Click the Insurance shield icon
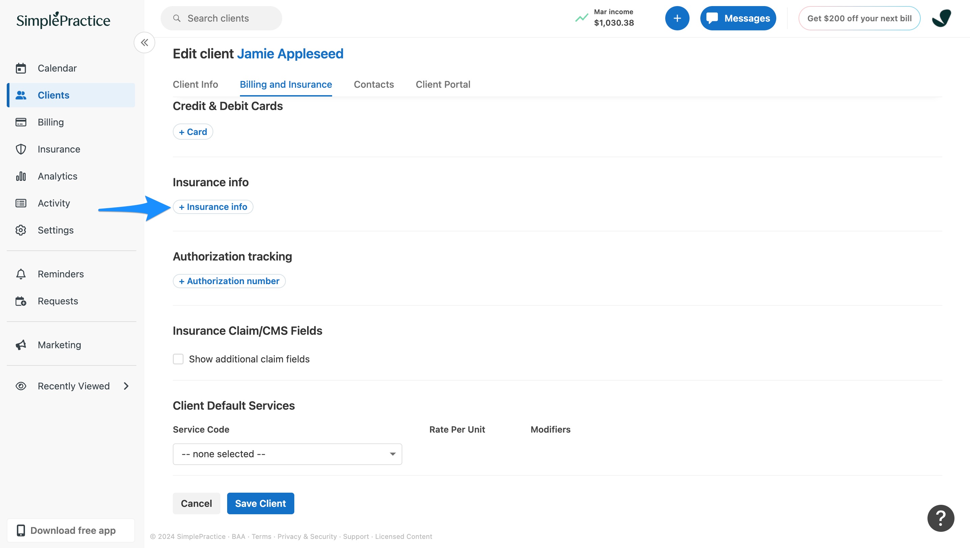Screen dimensions: 970x548 (21, 149)
